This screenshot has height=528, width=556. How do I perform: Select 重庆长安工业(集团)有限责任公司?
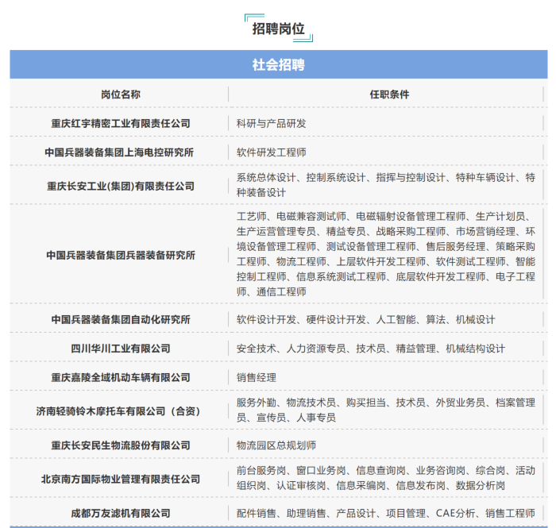coord(121,186)
